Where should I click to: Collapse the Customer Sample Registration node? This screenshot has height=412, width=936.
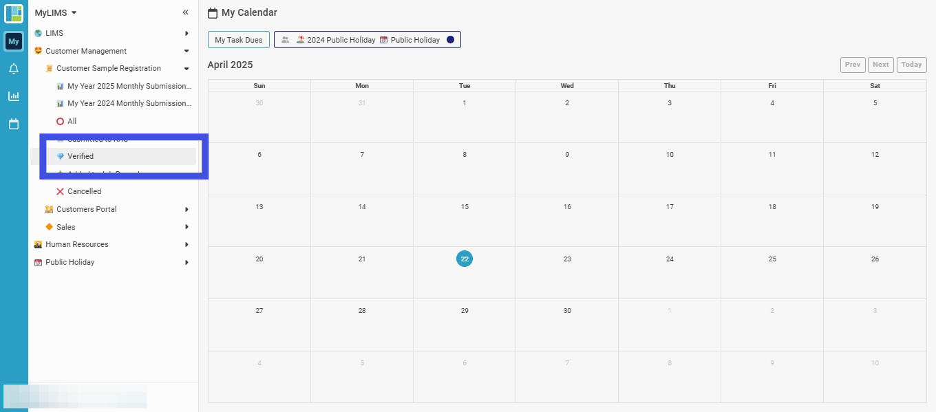pyautogui.click(x=187, y=68)
